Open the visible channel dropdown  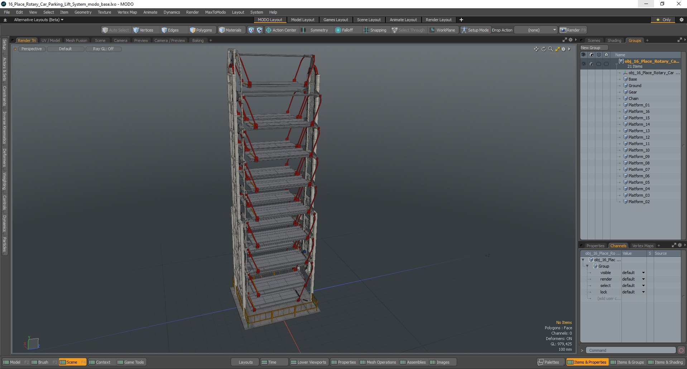coord(633,273)
